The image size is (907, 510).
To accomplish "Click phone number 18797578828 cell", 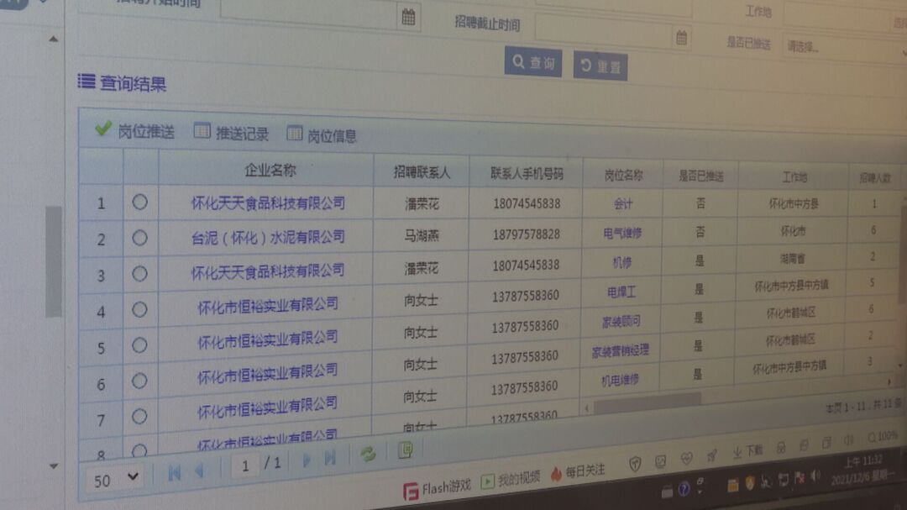I will tap(526, 234).
